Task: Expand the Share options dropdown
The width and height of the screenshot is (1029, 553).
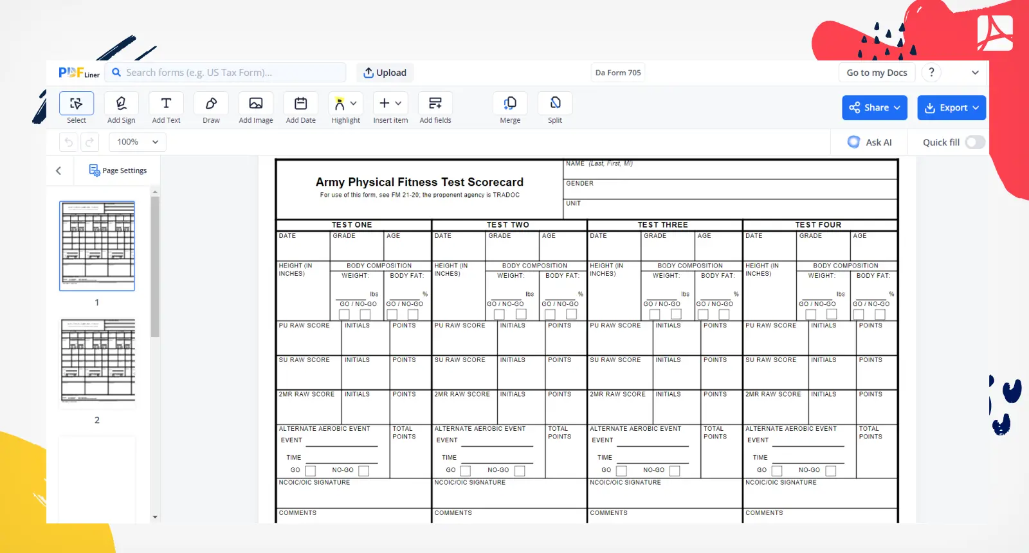Action: (875, 108)
